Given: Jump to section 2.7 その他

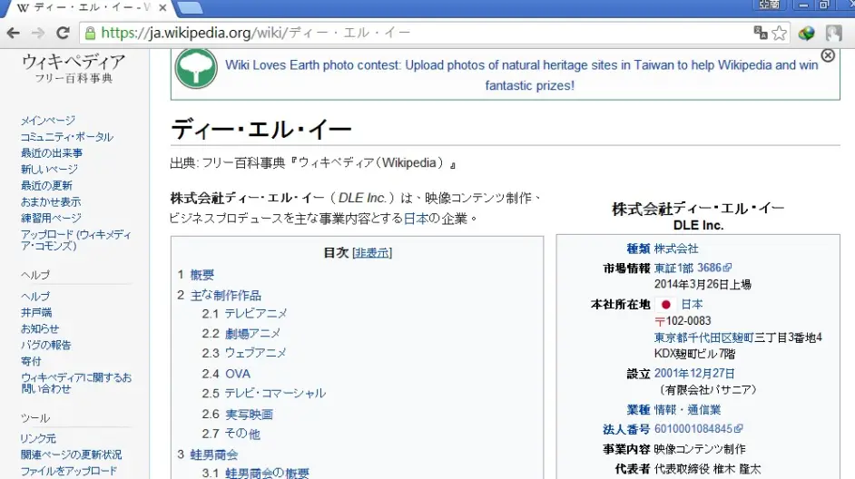Looking at the screenshot, I should coord(242,435).
